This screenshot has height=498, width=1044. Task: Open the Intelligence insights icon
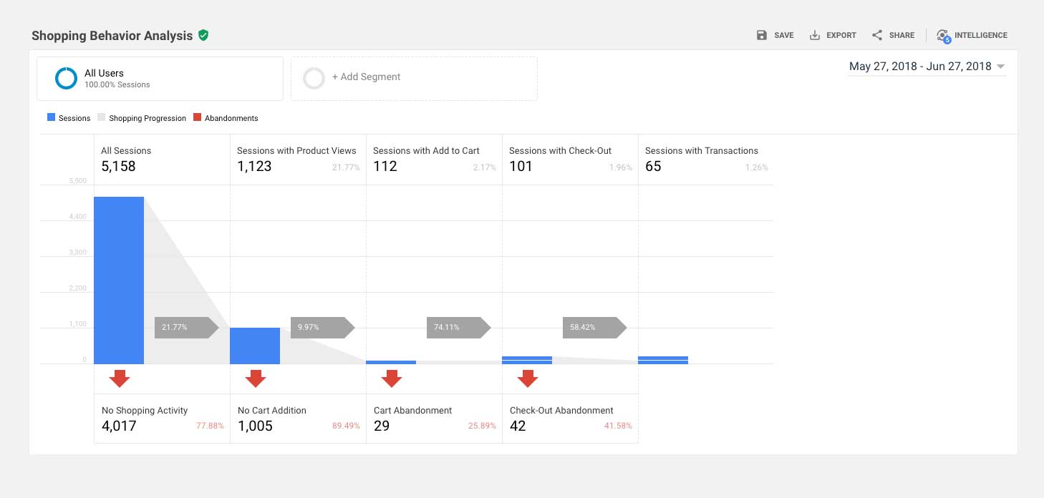click(943, 36)
